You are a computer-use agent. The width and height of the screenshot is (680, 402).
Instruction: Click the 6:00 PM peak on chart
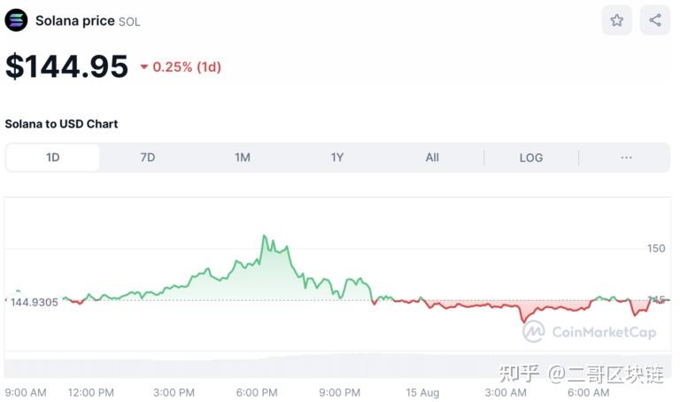(264, 237)
